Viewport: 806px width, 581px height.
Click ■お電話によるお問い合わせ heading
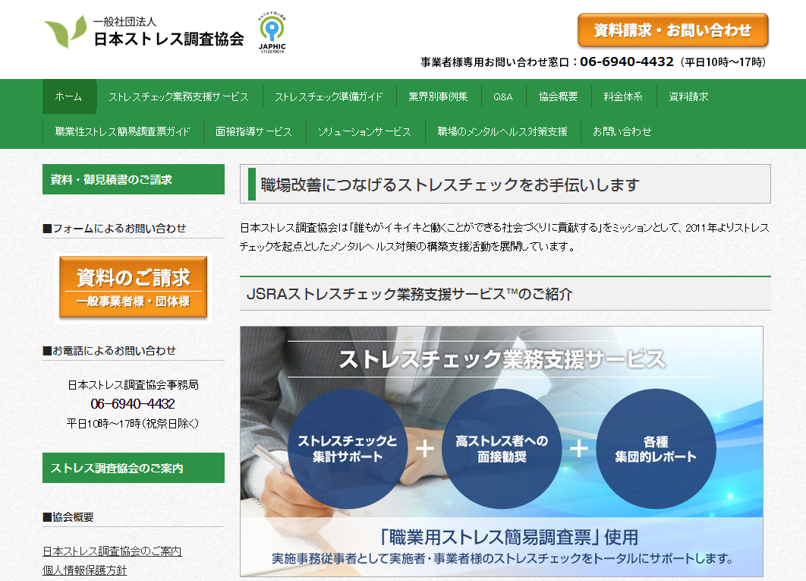[x=109, y=350]
